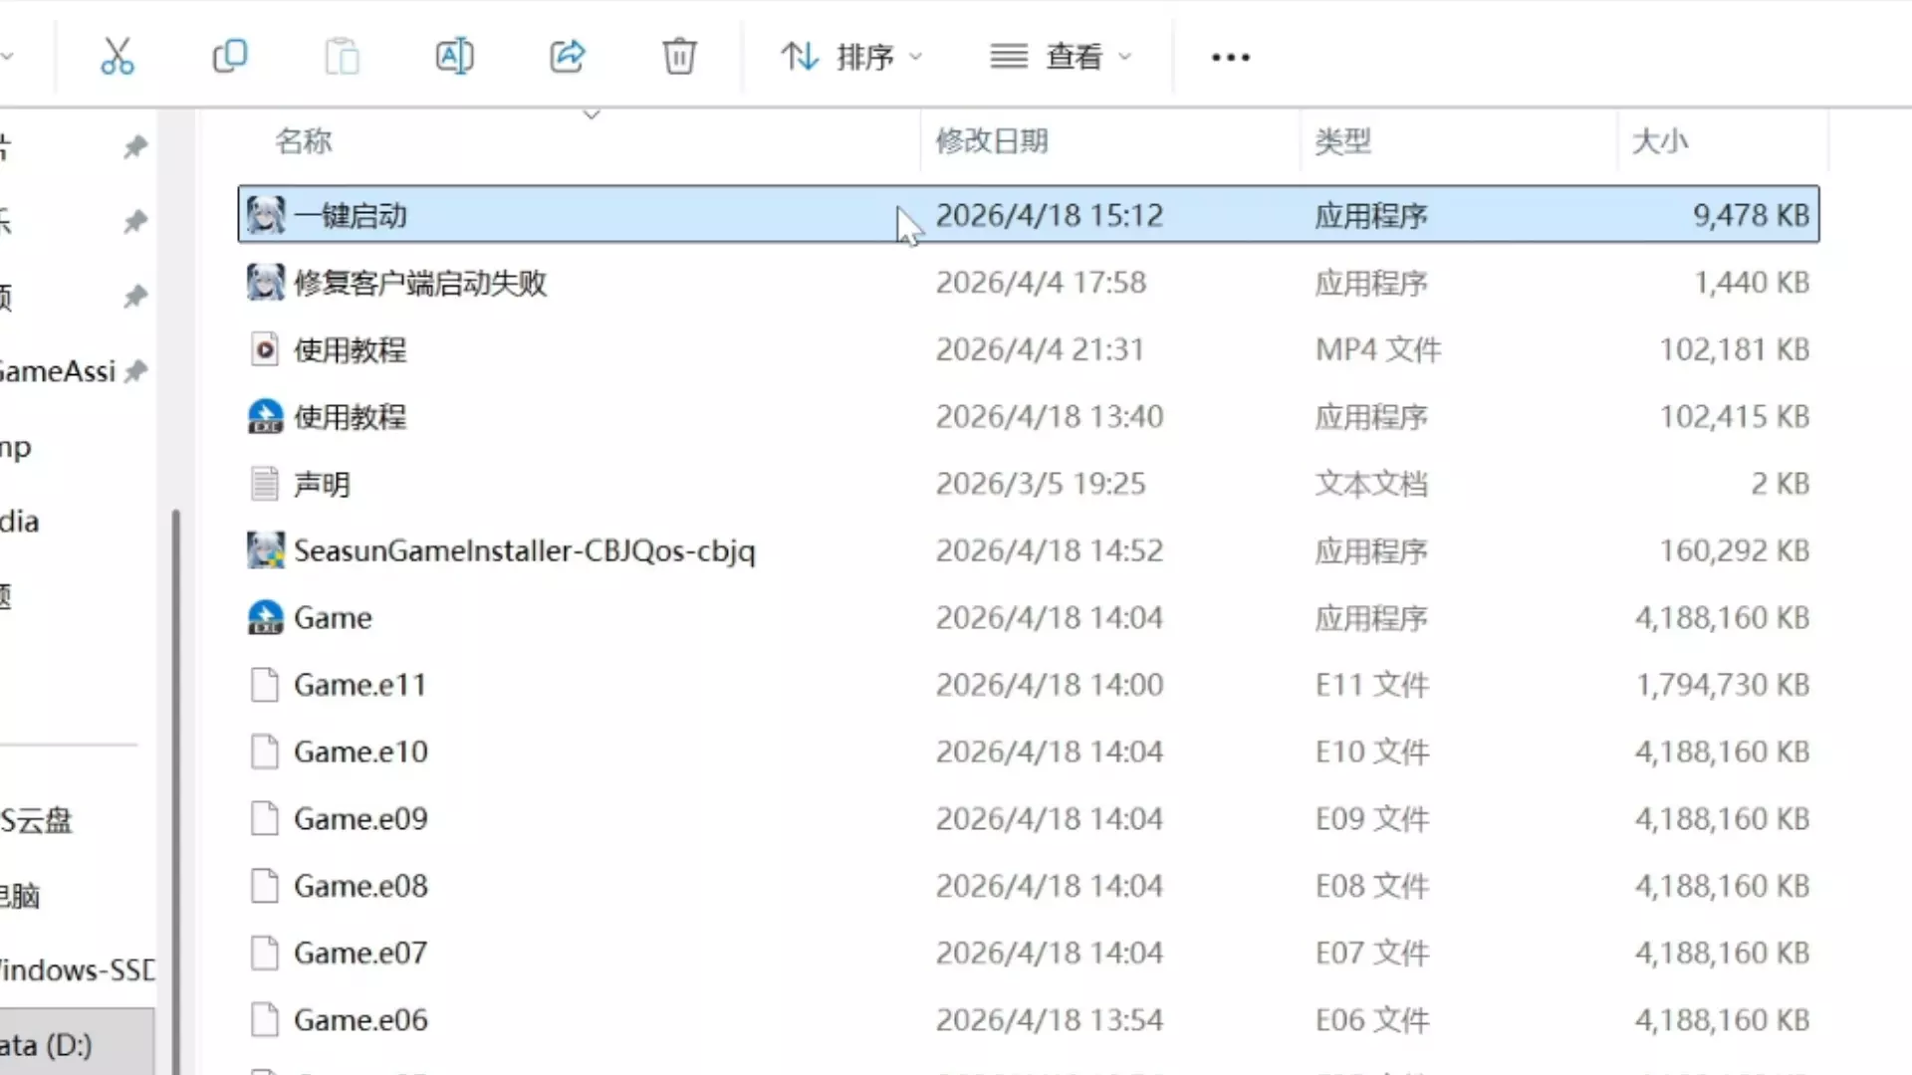Click the Delete trash can icon

pos(679,57)
